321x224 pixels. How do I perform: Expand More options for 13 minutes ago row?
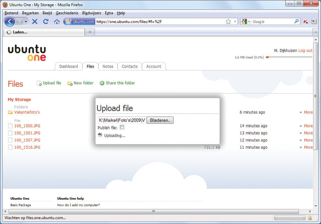pos(306,133)
